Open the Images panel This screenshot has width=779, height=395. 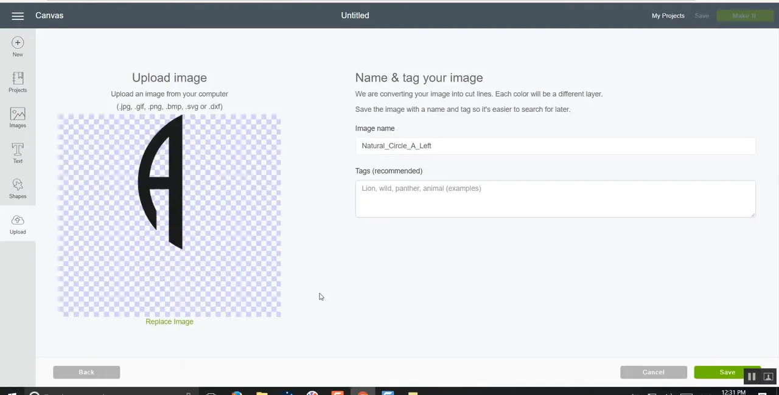pos(18,118)
